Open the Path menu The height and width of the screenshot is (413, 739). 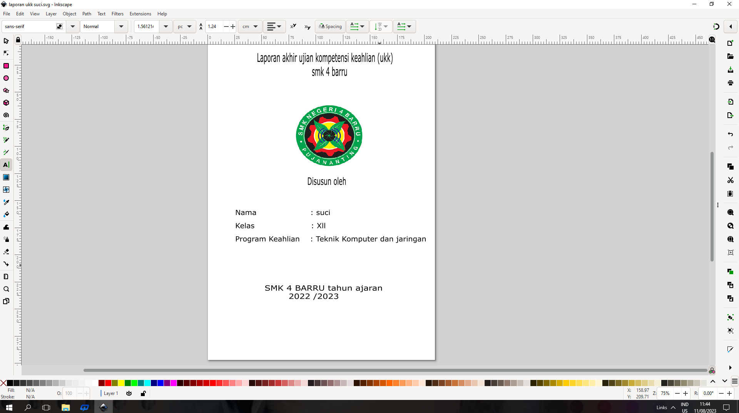(87, 14)
